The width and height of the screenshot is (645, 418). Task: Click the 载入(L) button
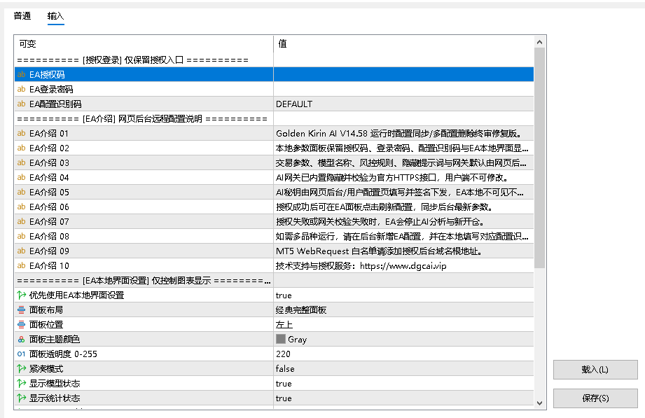coord(595,370)
